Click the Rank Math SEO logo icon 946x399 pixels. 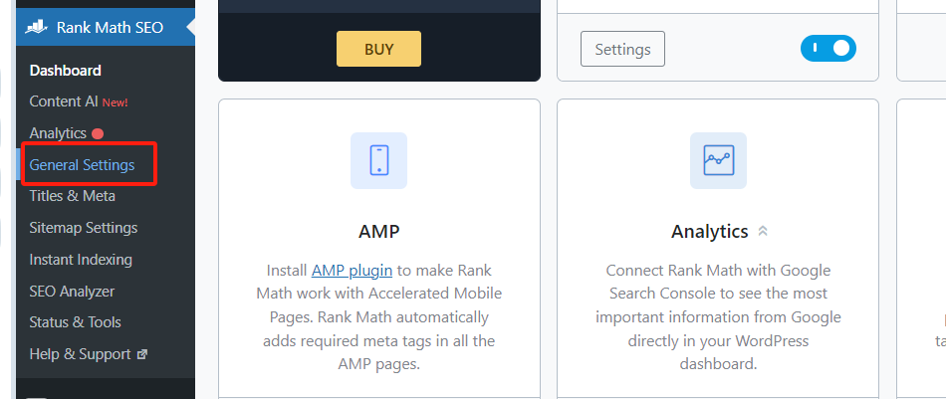pyautogui.click(x=37, y=27)
